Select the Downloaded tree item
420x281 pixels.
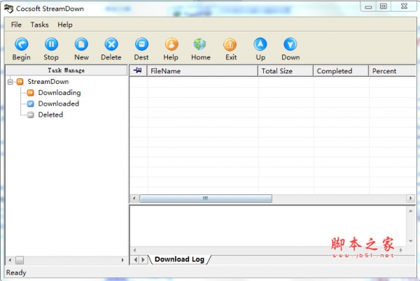tap(58, 103)
